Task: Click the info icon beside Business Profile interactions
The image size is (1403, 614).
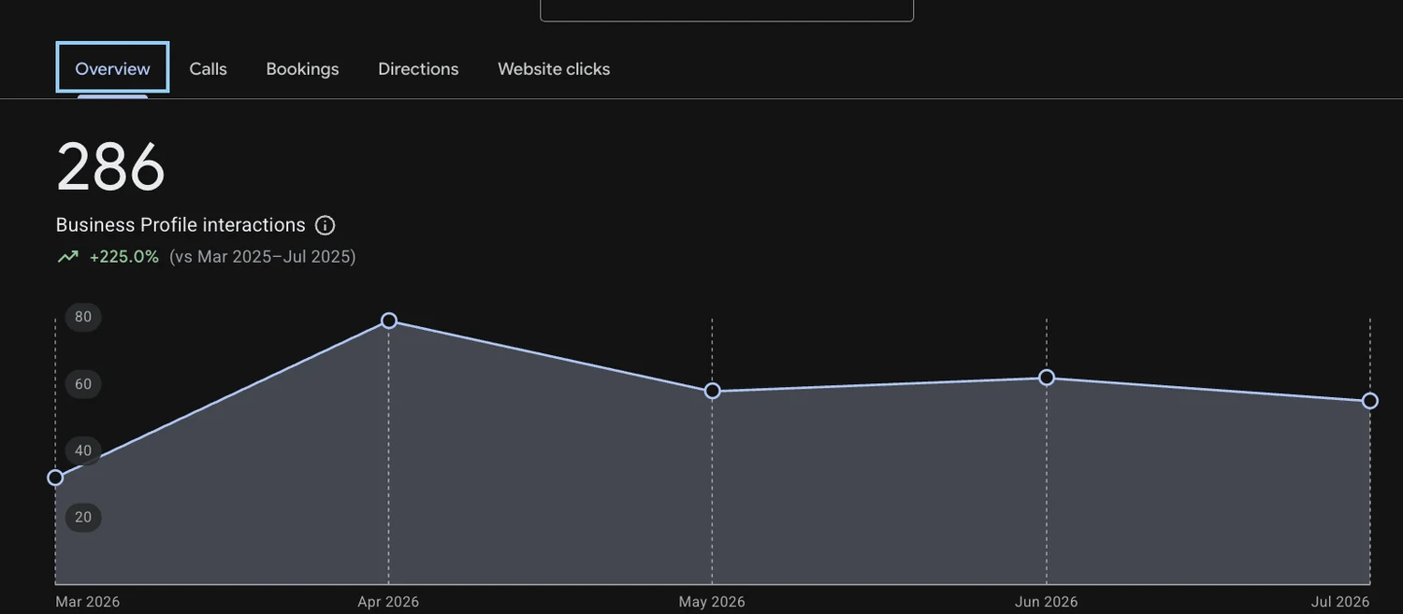Action: coord(325,225)
